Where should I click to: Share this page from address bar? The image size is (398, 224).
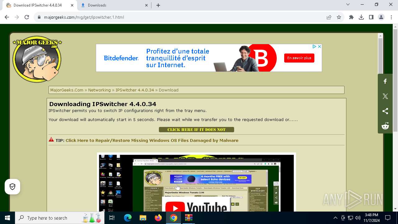coord(329,17)
